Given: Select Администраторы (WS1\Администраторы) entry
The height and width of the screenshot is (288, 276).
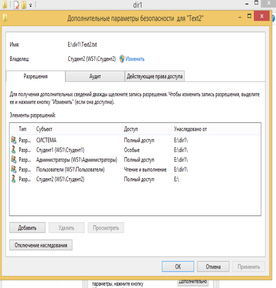Looking at the screenshot, I should click(x=135, y=159).
